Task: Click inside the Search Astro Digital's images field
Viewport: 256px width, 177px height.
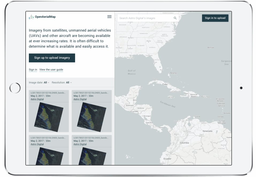Action: click(144, 18)
